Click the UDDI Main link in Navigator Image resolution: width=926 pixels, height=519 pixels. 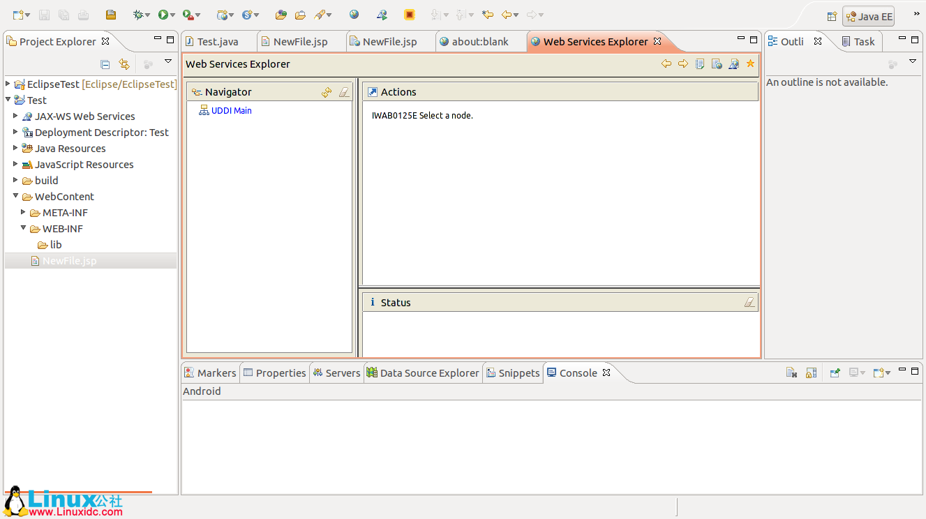tap(232, 110)
